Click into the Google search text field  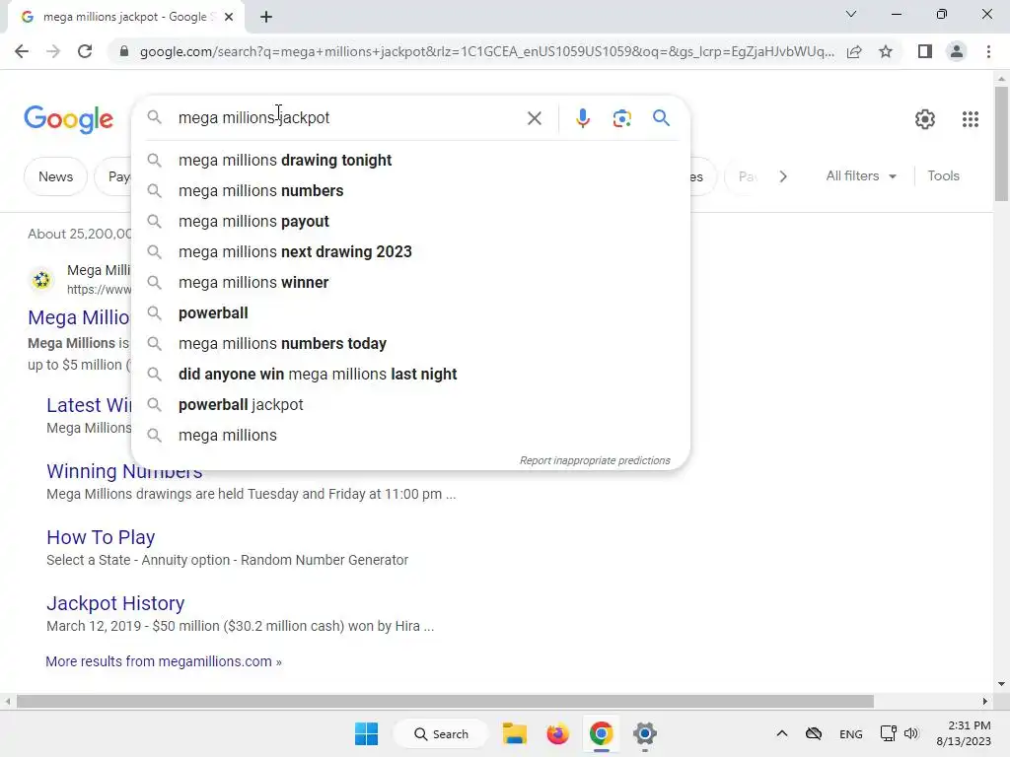coord(348,118)
